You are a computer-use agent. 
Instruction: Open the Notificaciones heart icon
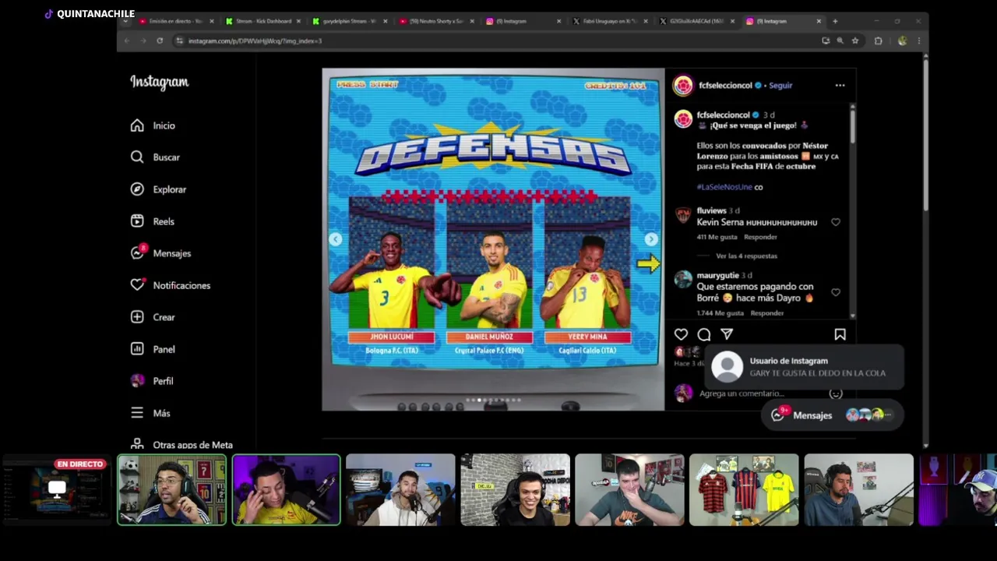137,285
